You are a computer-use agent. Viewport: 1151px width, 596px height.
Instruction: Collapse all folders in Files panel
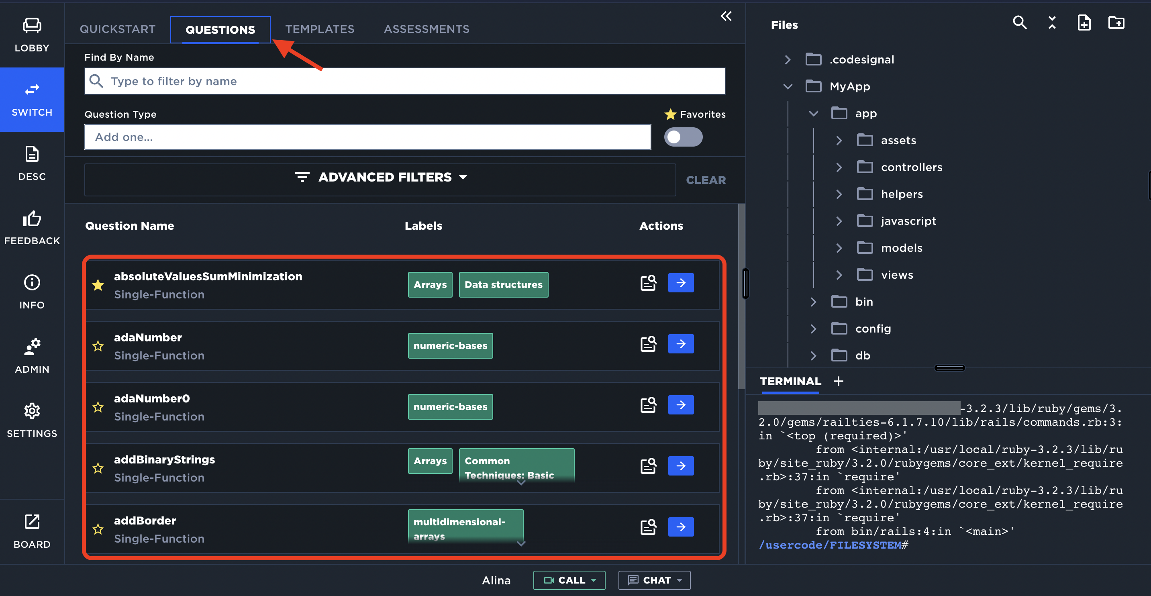coord(1052,23)
